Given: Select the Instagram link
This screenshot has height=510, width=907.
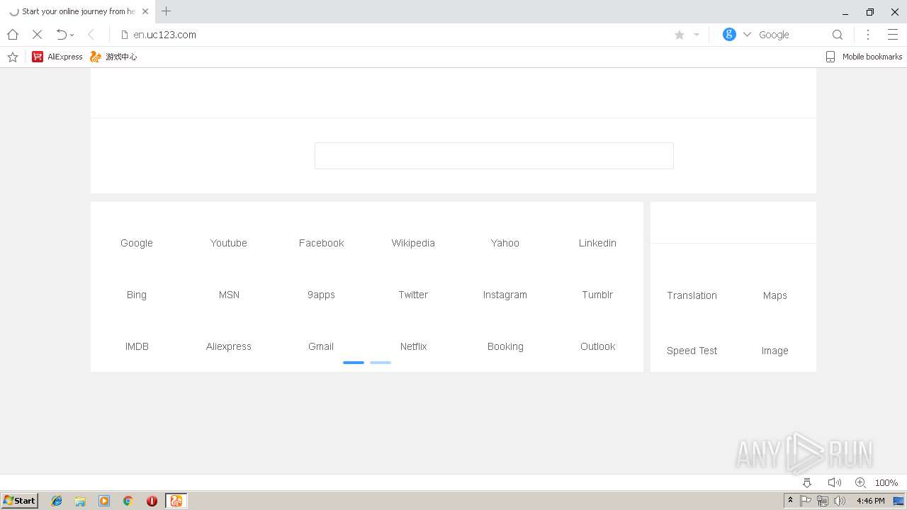Looking at the screenshot, I should 505,295.
